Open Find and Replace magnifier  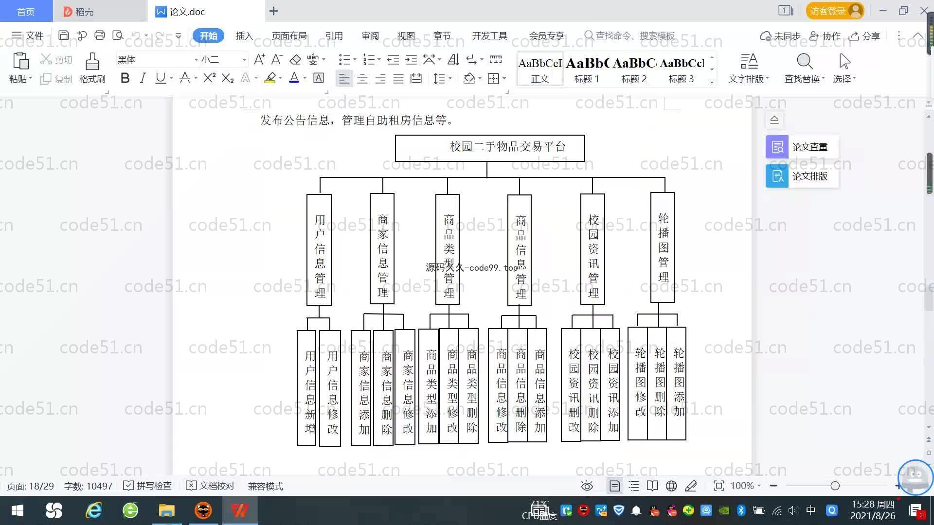pyautogui.click(x=805, y=61)
